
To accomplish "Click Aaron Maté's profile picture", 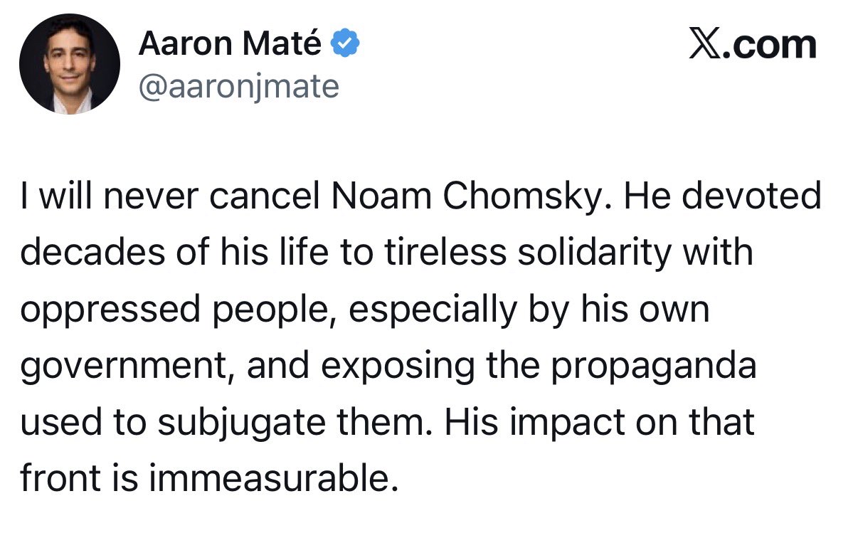I will point(69,63).
